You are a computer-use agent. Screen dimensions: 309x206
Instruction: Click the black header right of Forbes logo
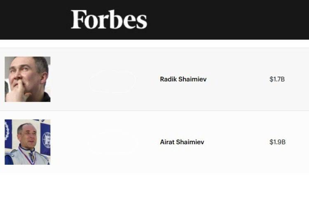click(227, 20)
